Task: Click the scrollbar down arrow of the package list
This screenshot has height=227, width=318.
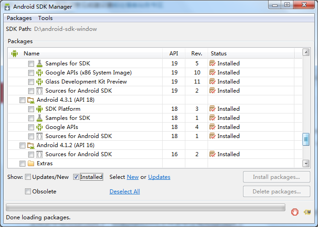Action: [x=306, y=163]
